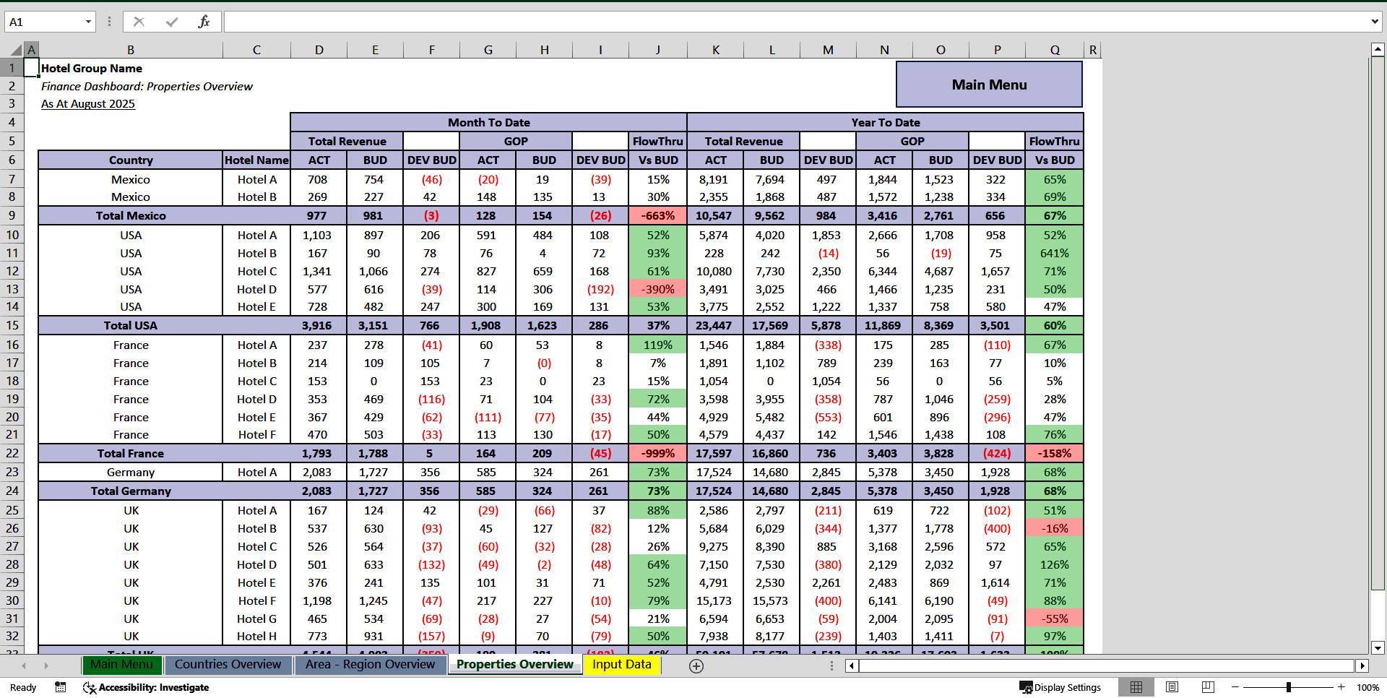The width and height of the screenshot is (1387, 698).
Task: Switch to Countries Overview tab
Action: tap(228, 665)
